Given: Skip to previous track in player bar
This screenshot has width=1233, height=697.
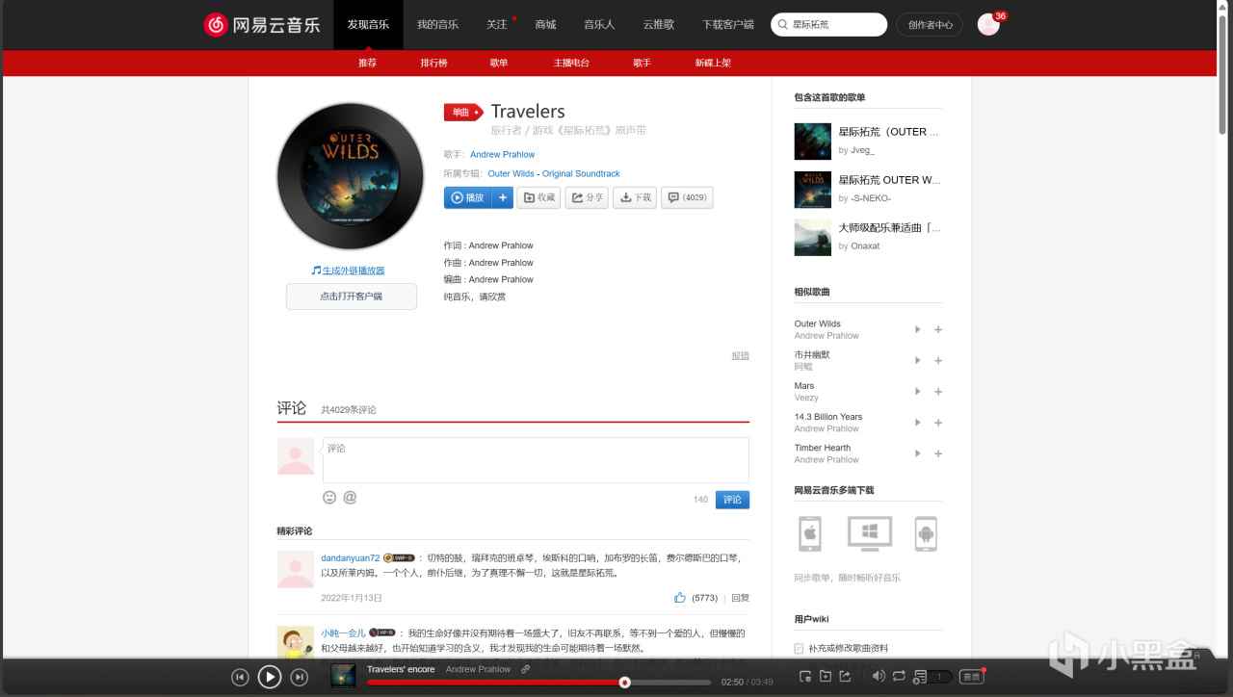Looking at the screenshot, I should pos(240,678).
